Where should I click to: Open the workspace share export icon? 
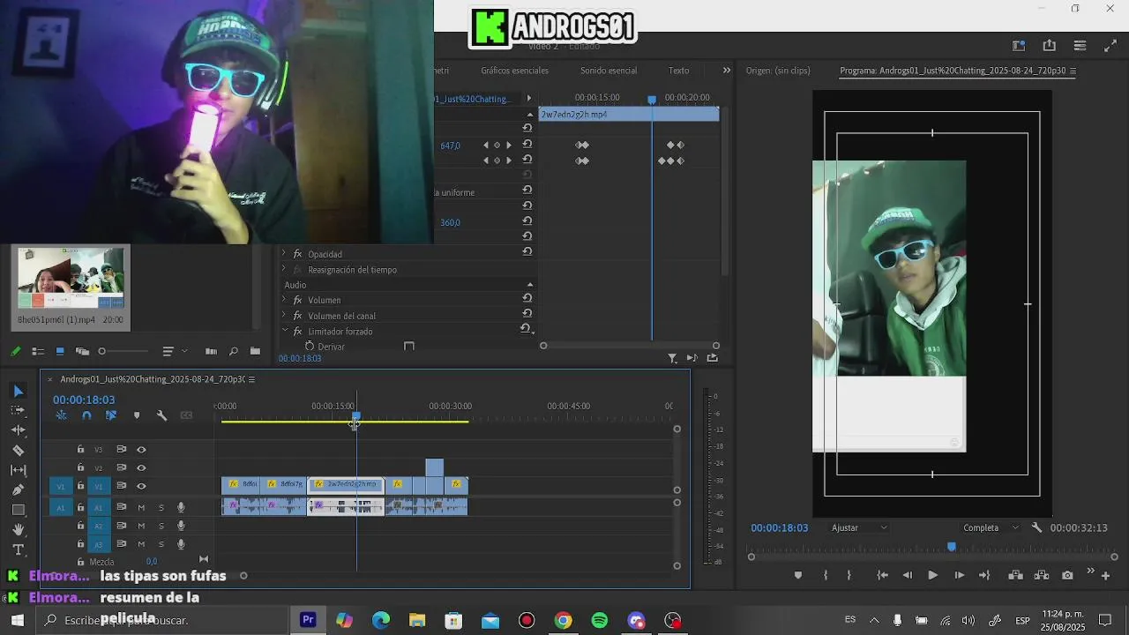click(1049, 46)
